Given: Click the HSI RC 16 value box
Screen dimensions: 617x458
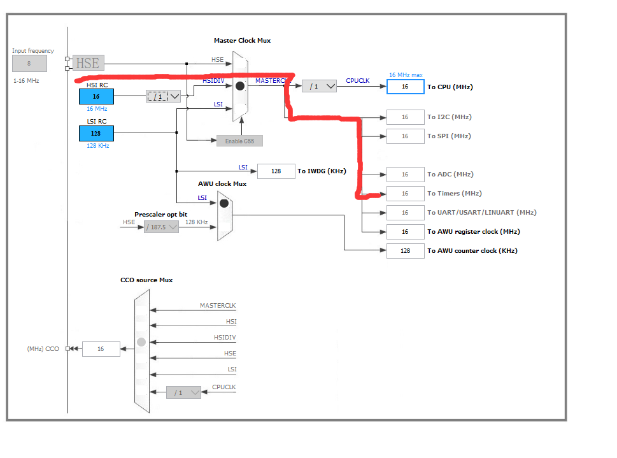Looking at the screenshot, I should pyautogui.click(x=96, y=96).
